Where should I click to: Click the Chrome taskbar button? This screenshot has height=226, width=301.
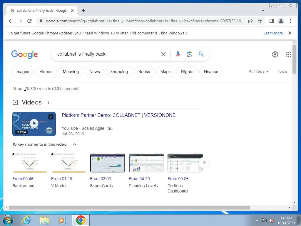pyautogui.click(x=81, y=220)
